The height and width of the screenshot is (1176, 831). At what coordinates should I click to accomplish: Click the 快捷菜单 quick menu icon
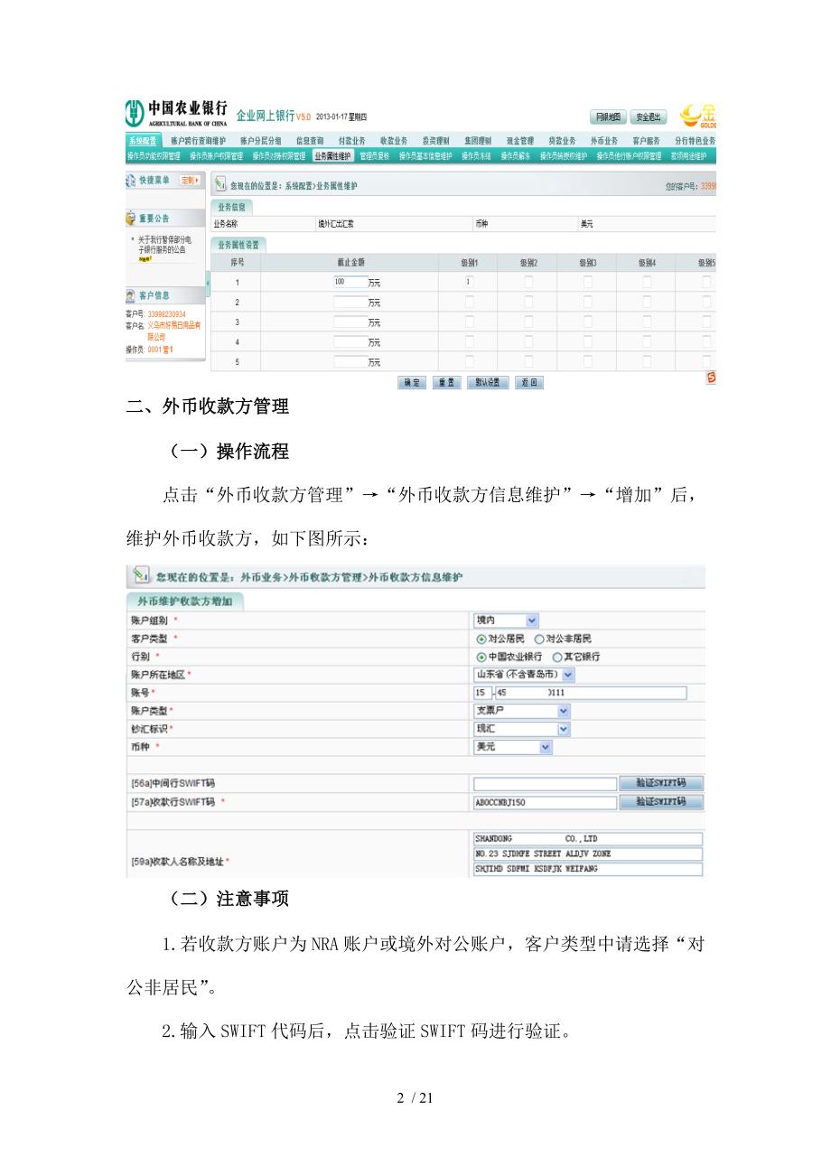130,181
